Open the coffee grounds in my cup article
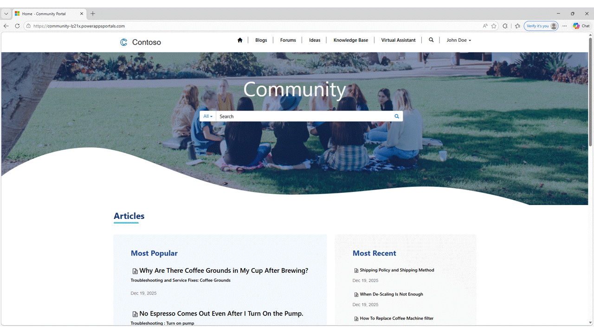This screenshot has width=594, height=334. (x=223, y=271)
